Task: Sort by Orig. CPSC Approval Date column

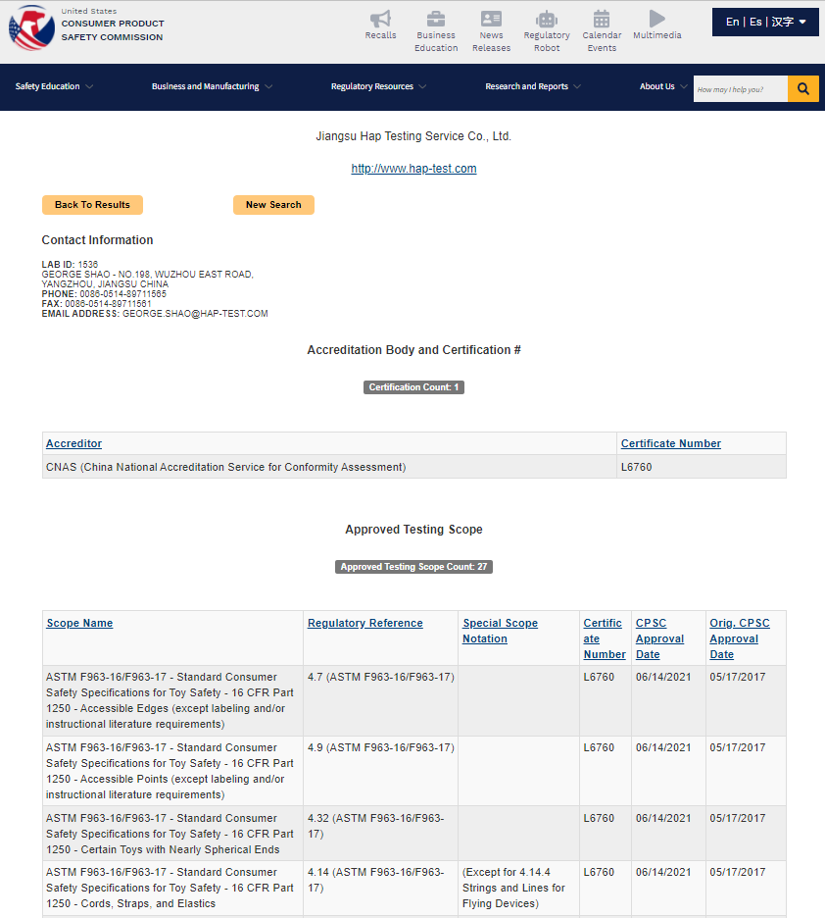Action: (740, 638)
